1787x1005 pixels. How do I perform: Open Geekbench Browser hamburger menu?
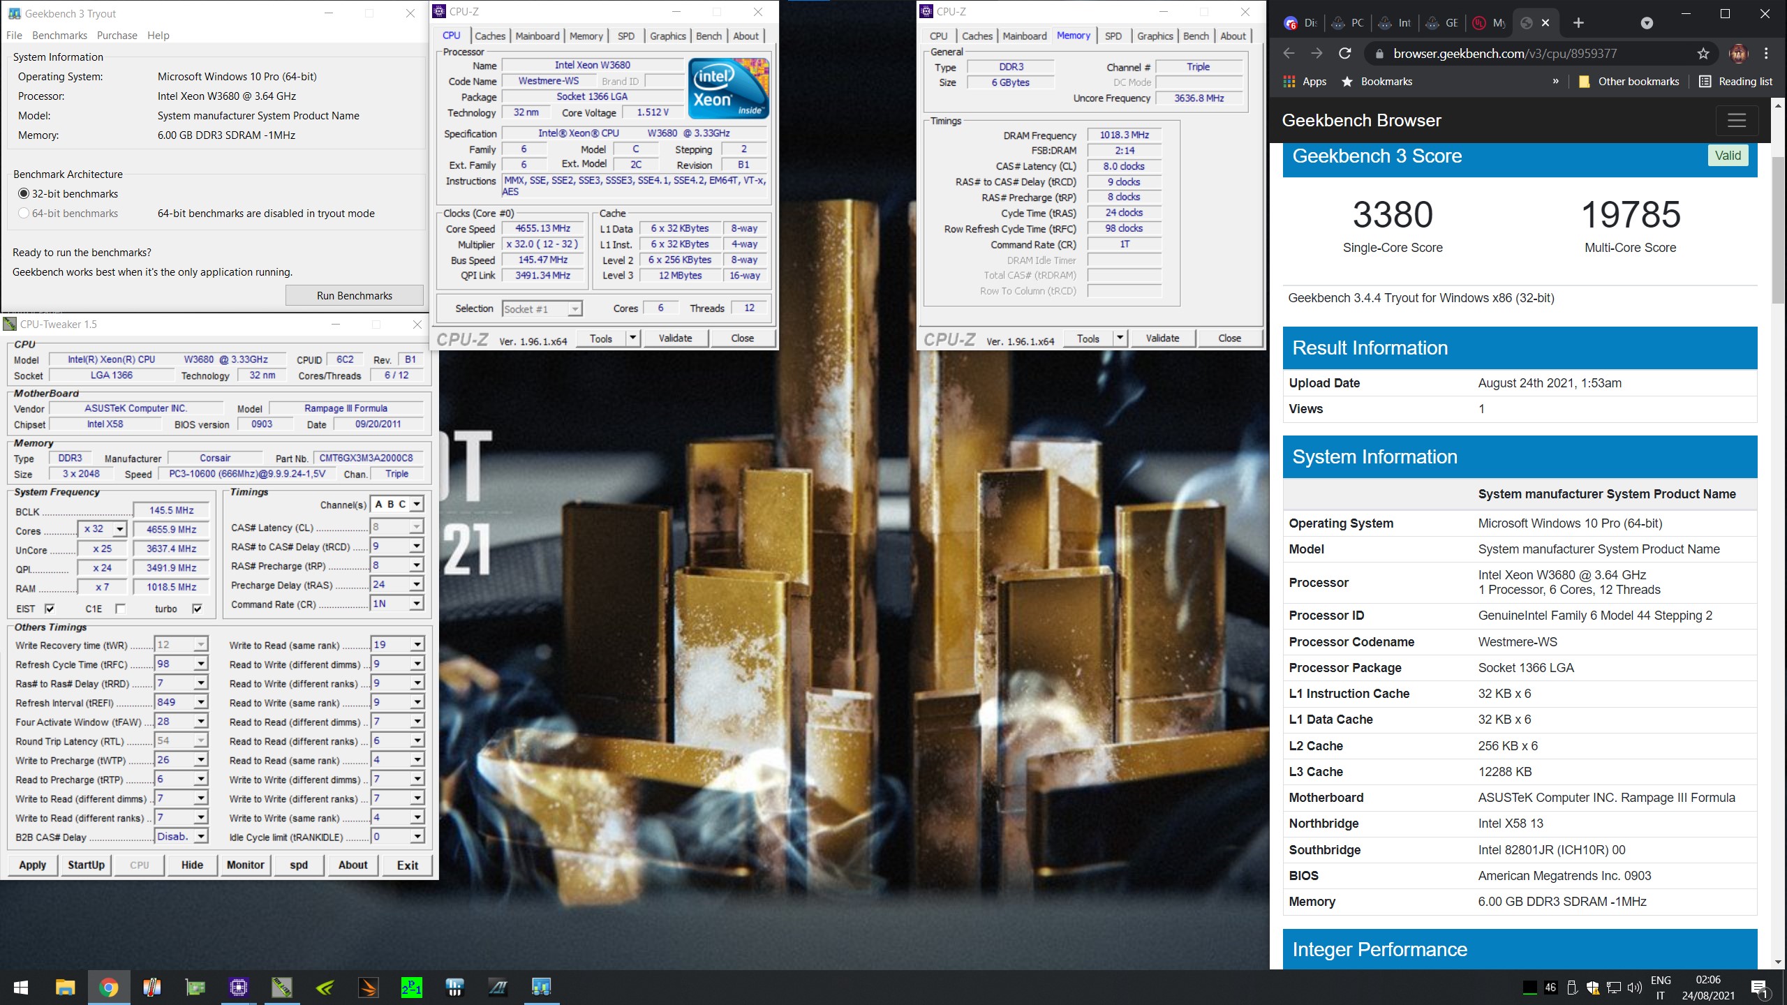tap(1737, 120)
